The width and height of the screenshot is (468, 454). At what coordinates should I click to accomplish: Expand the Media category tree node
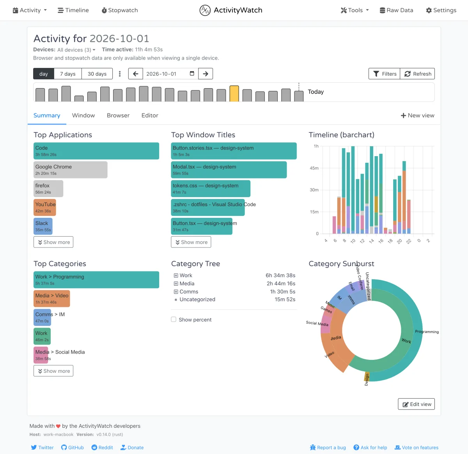176,284
